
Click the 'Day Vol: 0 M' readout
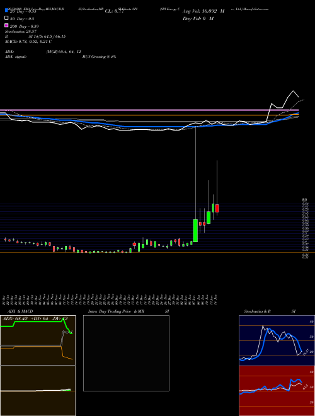coord(198,18)
